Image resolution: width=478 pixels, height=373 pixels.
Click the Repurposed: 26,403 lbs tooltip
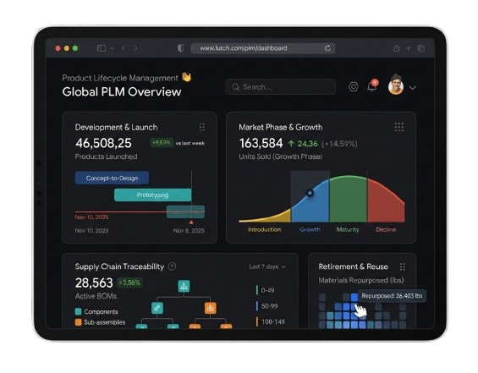click(392, 295)
